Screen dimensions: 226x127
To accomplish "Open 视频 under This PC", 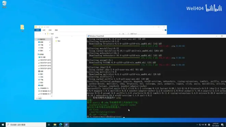I will click(41, 71).
